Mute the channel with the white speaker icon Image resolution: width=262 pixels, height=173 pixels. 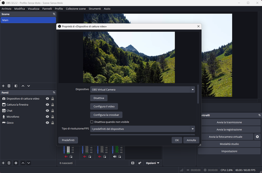click(x=115, y=156)
